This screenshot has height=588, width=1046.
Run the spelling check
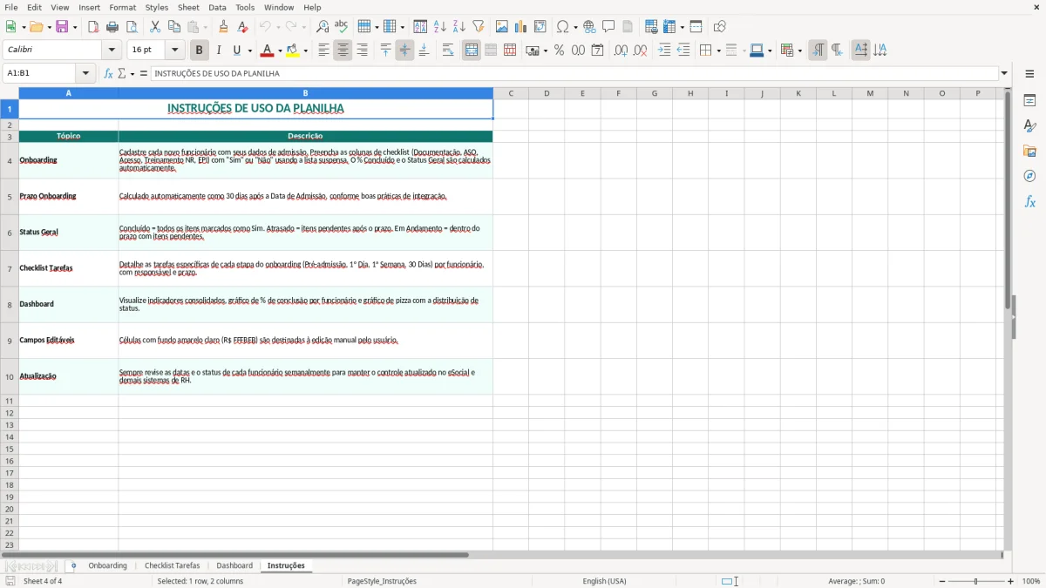click(342, 27)
